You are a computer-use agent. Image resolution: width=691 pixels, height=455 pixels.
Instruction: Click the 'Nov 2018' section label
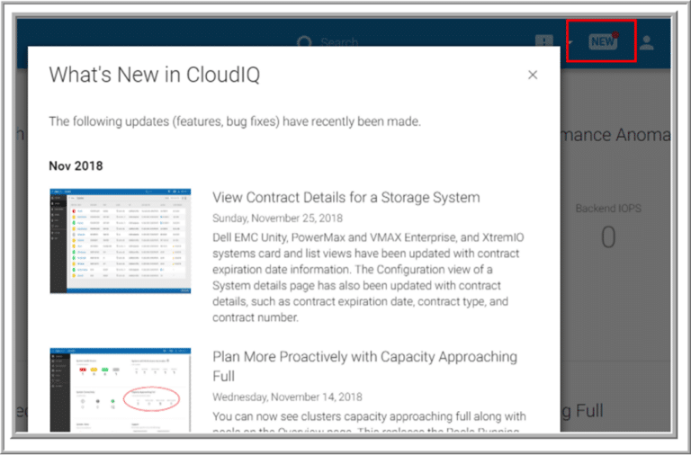tap(76, 166)
